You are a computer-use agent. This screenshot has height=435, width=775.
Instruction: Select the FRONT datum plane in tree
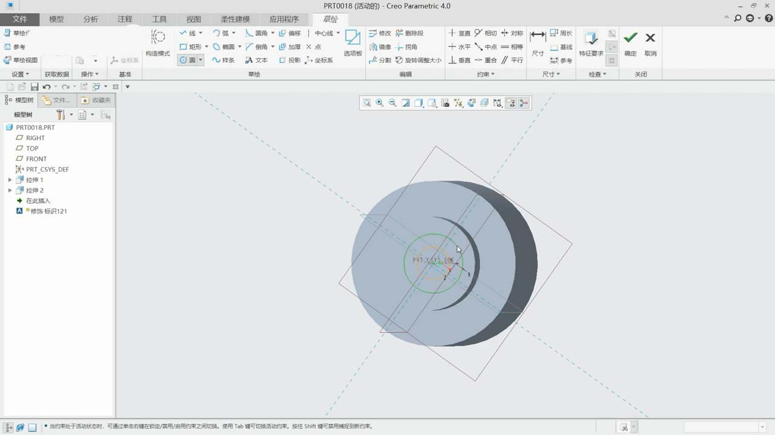[36, 159]
